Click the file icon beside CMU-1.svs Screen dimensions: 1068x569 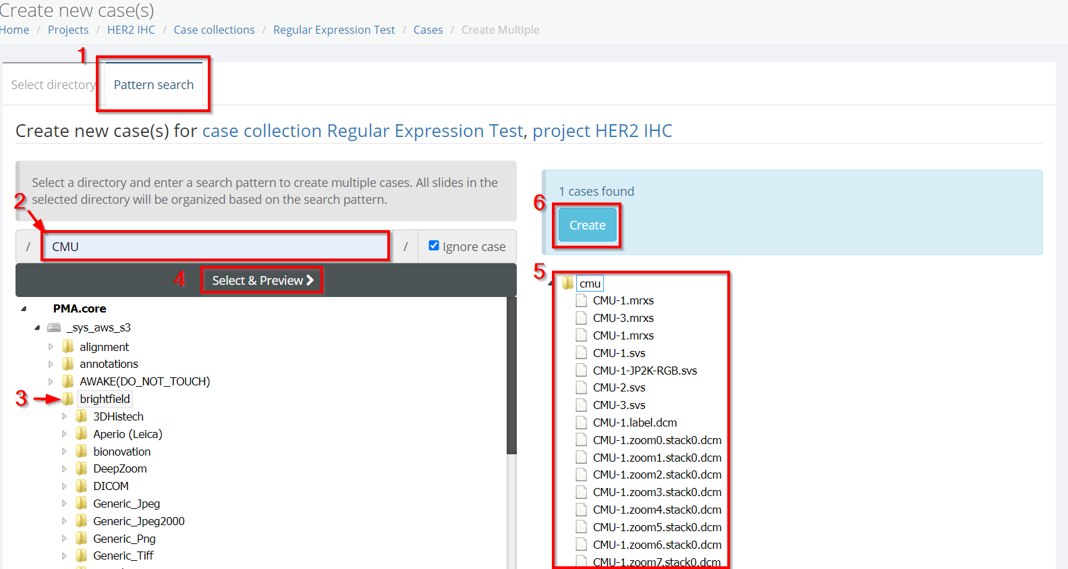(581, 353)
